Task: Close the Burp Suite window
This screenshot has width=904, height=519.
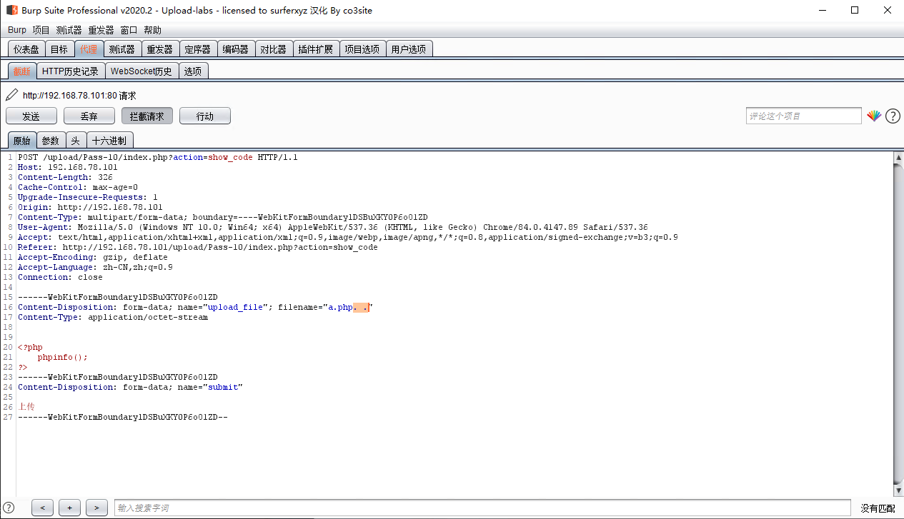Action: 888,11
